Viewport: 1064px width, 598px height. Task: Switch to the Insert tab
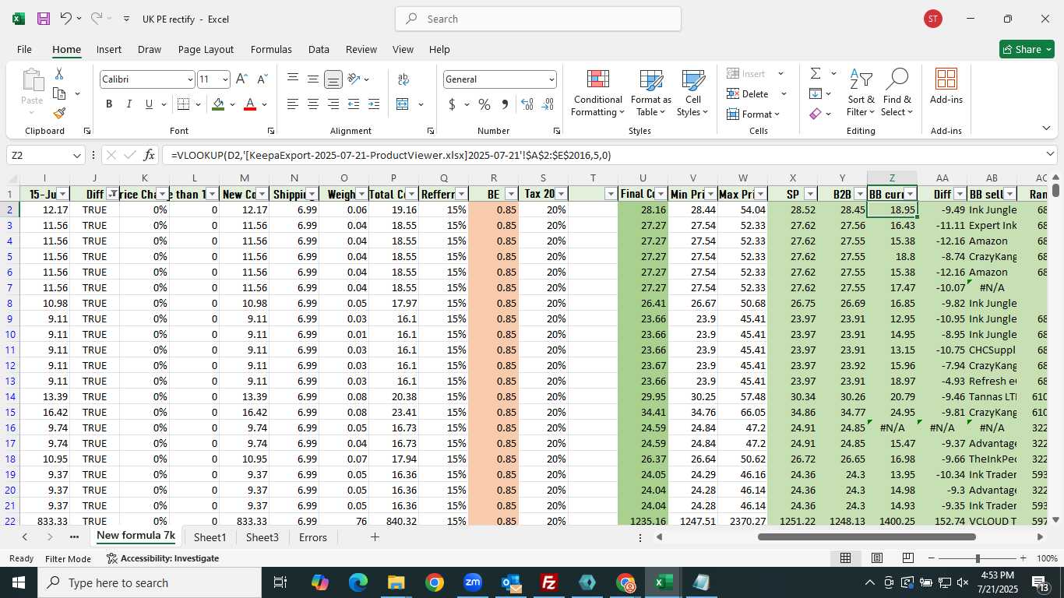tap(108, 49)
